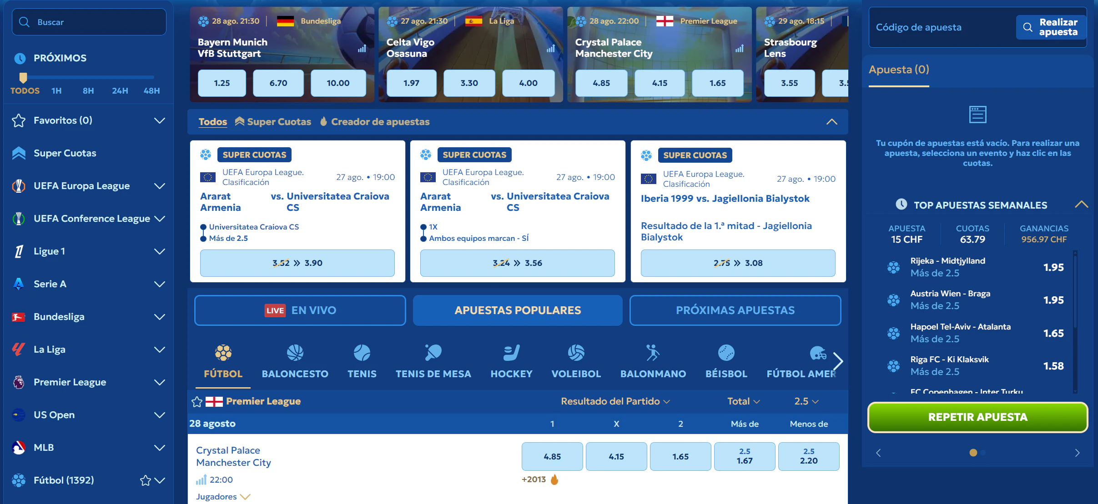Select super odds 3.24 » 3.56 button
This screenshot has height=504, width=1098.
(x=518, y=263)
